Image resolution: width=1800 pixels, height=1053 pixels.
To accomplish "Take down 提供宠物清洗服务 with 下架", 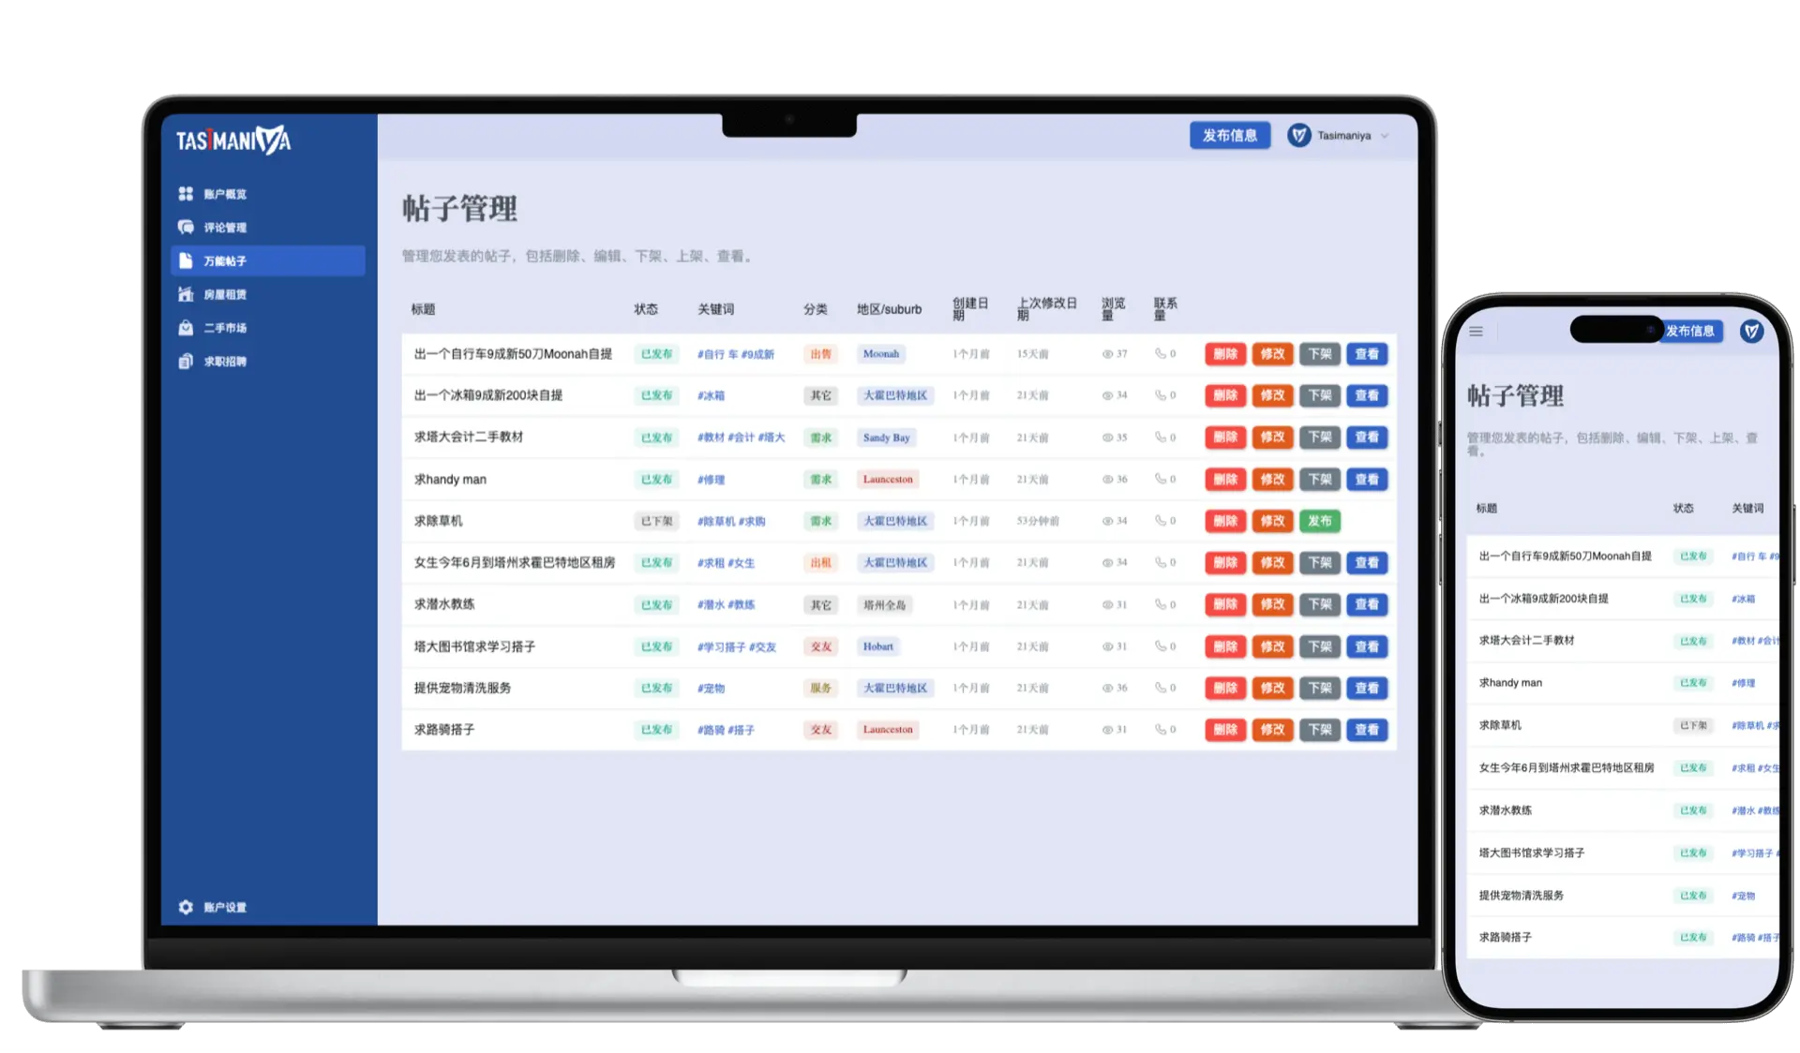I will point(1319,688).
